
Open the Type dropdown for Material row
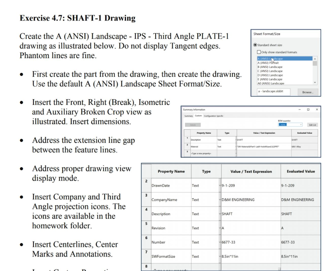click(x=236, y=147)
